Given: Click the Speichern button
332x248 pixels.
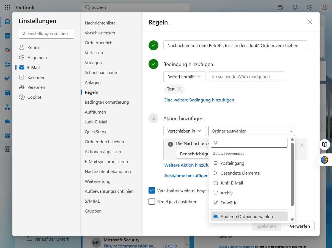Looking at the screenshot, I should click(266, 226).
